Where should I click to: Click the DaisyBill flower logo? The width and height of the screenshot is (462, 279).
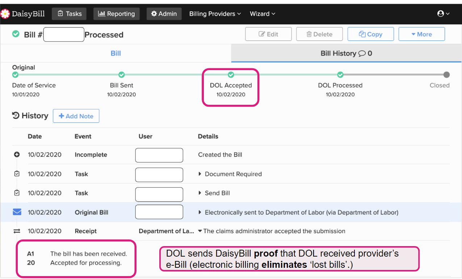[x=5, y=14]
